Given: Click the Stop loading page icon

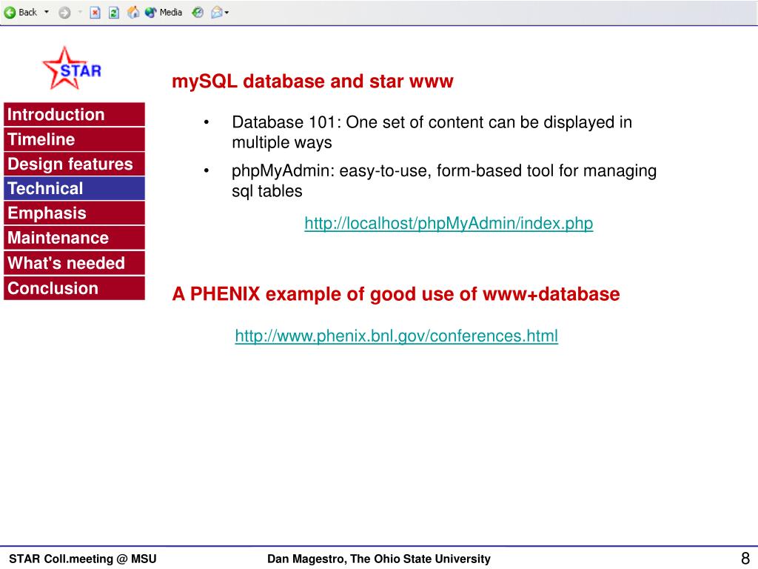Looking at the screenshot, I should pos(95,13).
